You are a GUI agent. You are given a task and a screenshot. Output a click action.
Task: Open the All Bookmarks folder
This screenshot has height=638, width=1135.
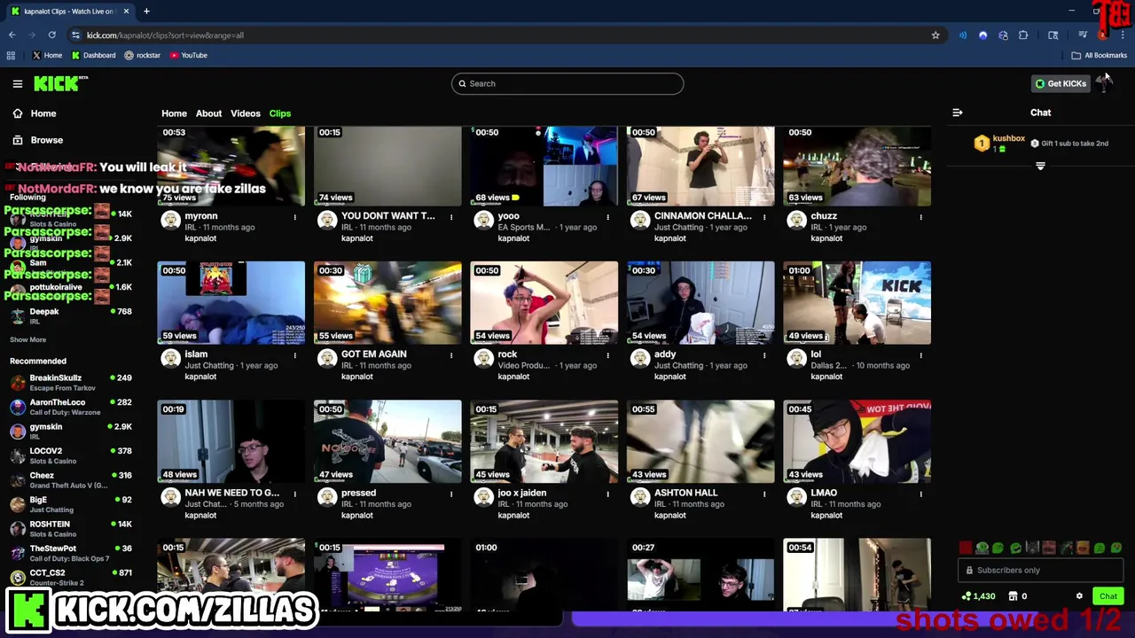tap(1099, 55)
